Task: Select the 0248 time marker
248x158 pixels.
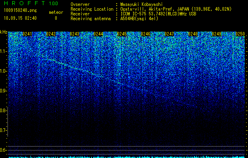Action: (193, 34)
